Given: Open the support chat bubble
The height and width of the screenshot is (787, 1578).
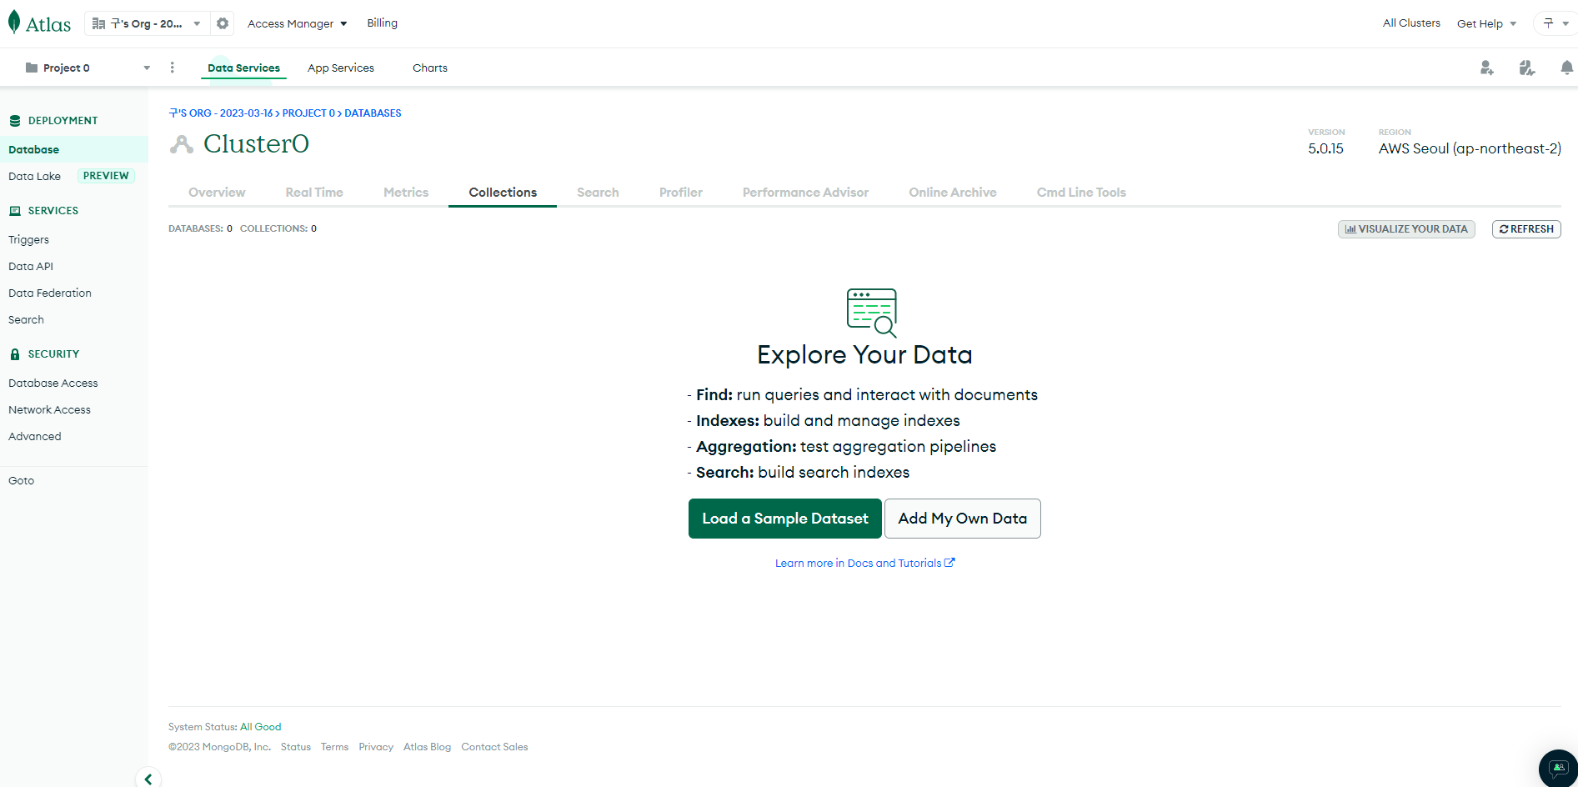Looking at the screenshot, I should (1558, 768).
